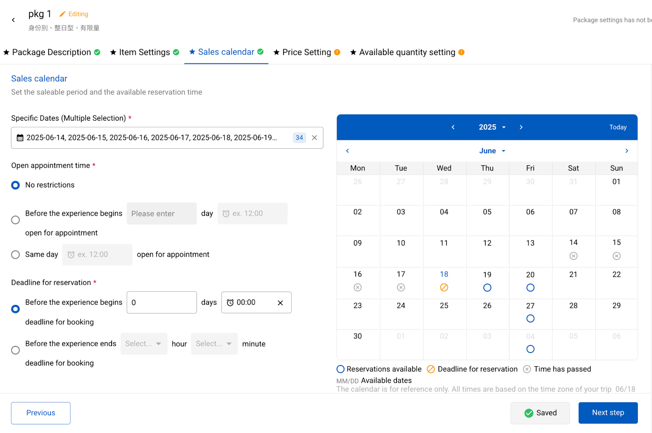
Task: Click the available circle on June 27
Action: tap(530, 319)
